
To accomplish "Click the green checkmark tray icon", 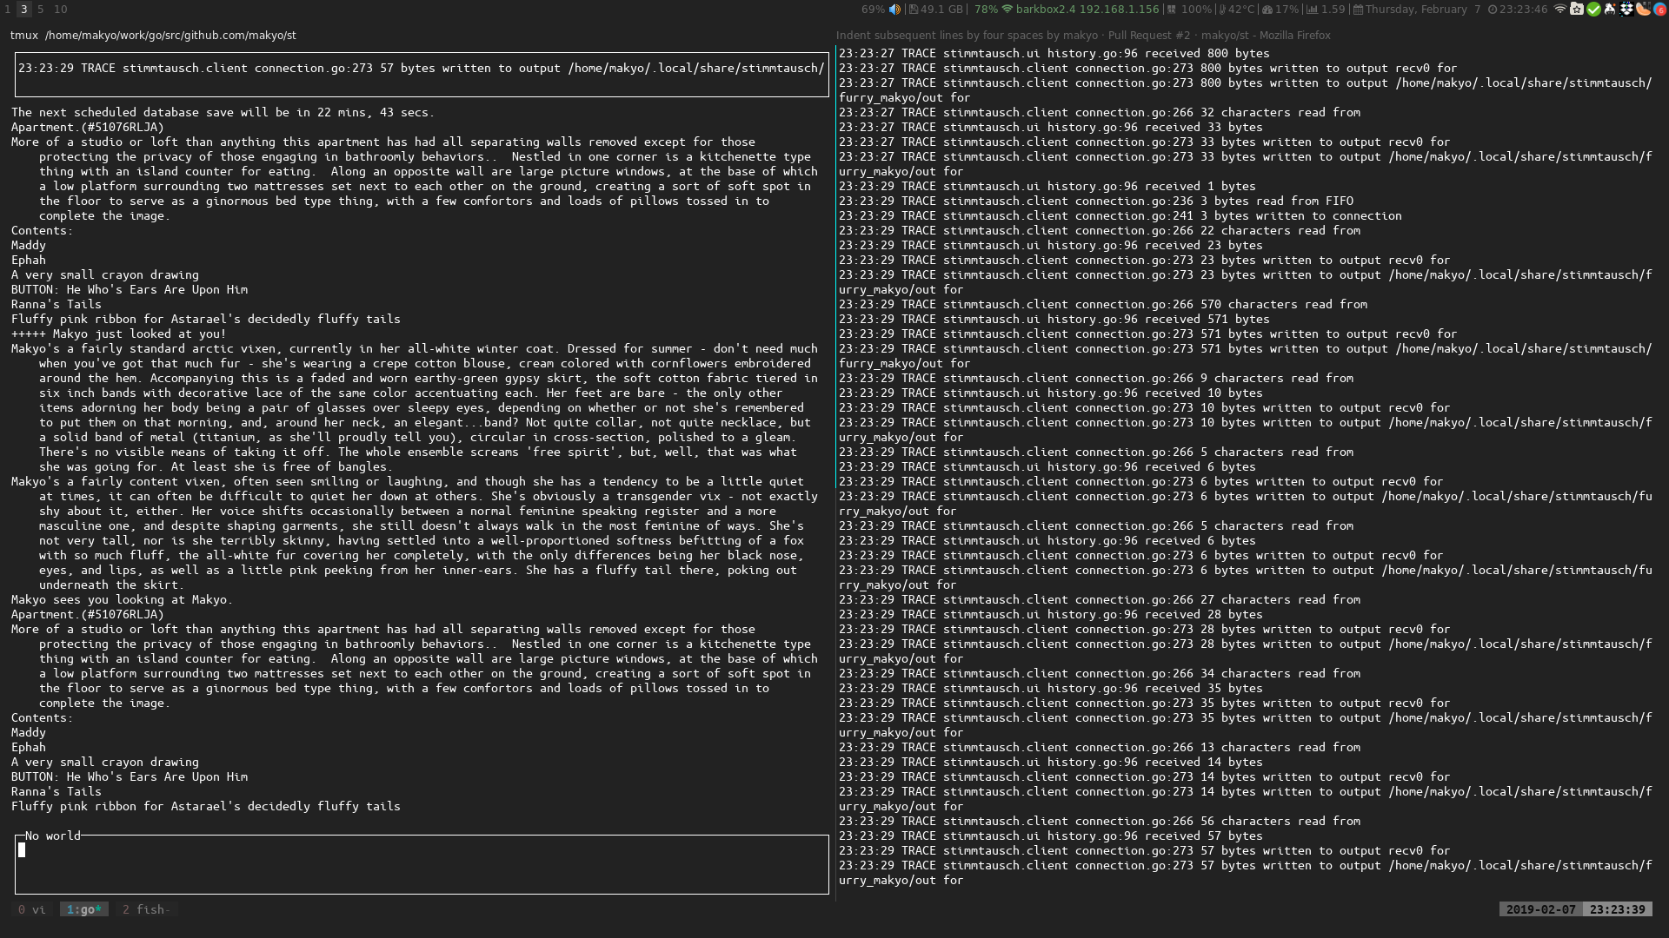I will point(1593,10).
